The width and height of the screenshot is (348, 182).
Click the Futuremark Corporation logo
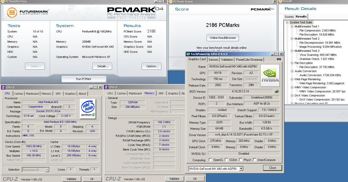click(x=28, y=12)
